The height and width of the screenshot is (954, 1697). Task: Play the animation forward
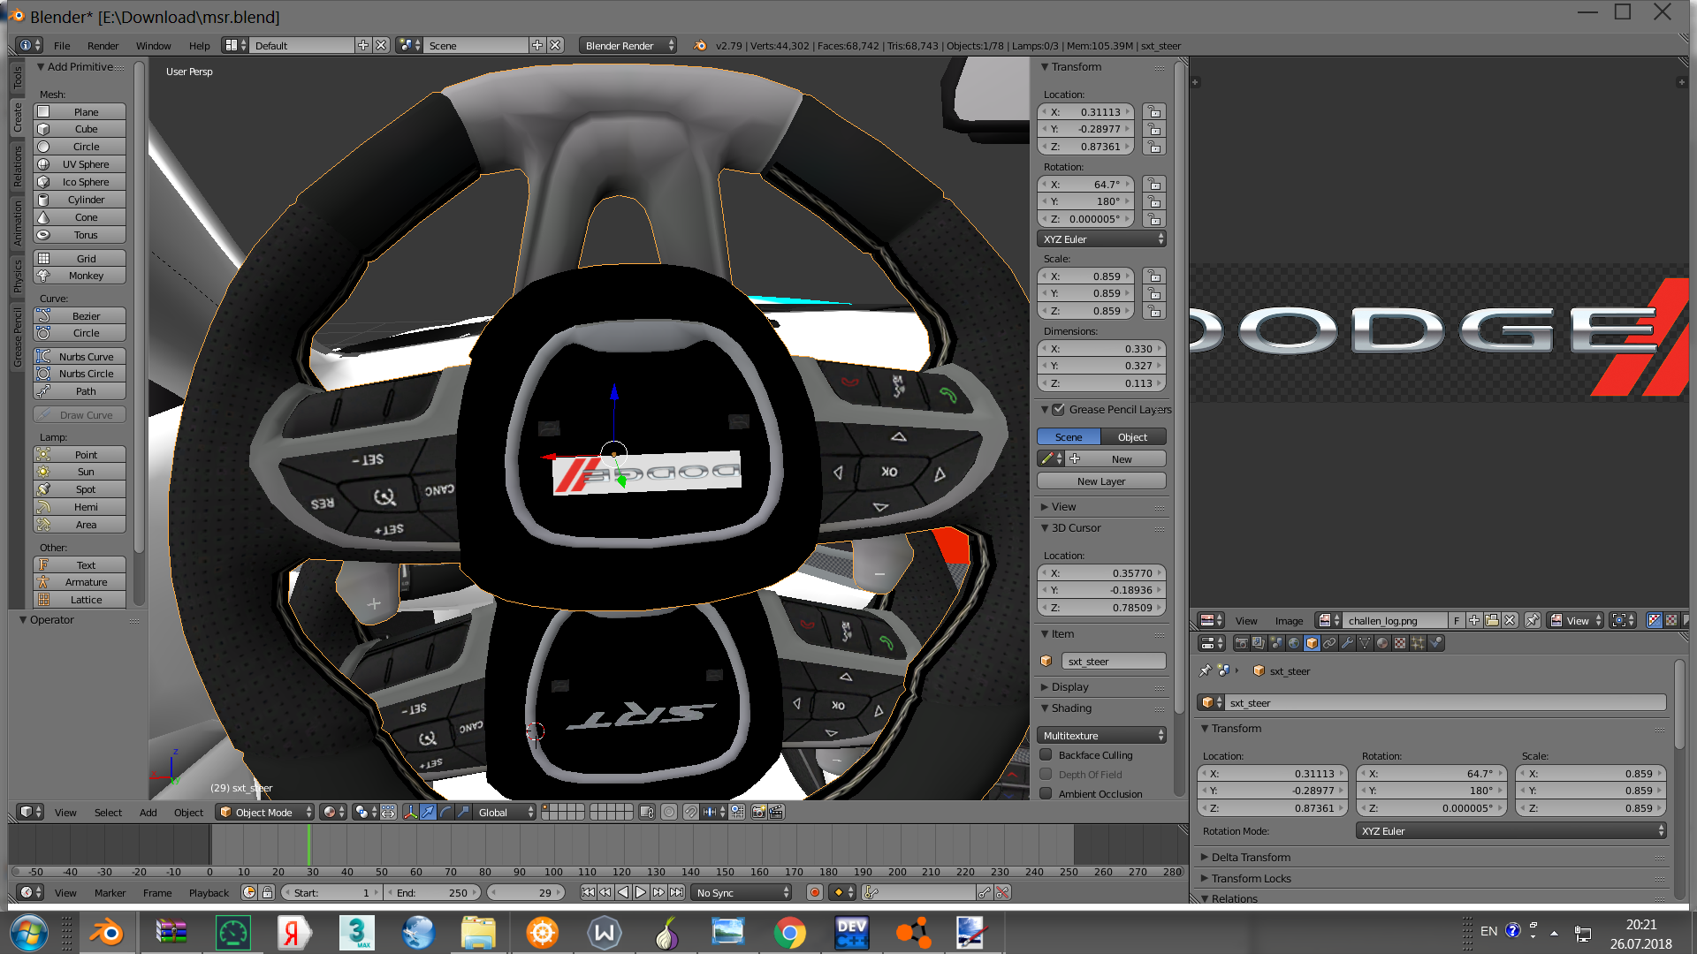pyautogui.click(x=641, y=892)
